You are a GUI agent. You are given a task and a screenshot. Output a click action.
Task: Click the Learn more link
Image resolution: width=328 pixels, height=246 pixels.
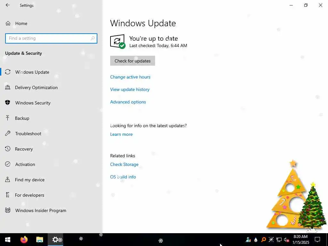coord(121,134)
